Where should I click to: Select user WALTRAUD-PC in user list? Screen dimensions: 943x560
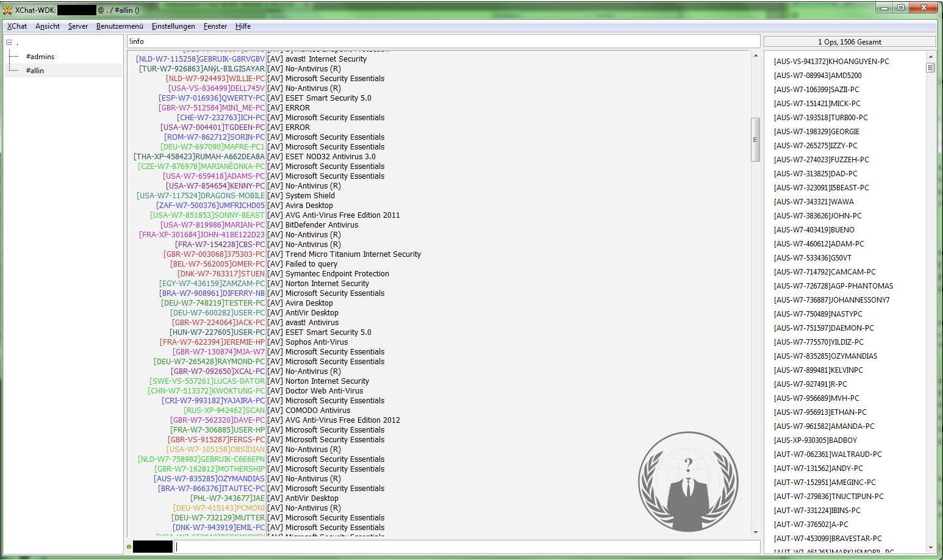tap(828, 454)
